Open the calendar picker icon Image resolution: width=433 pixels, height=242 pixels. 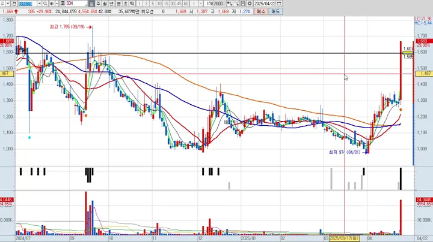279,4
